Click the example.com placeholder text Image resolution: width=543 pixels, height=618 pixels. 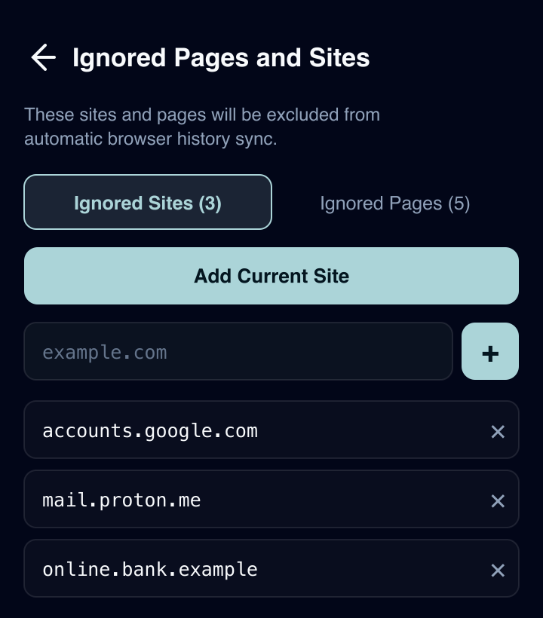point(105,353)
